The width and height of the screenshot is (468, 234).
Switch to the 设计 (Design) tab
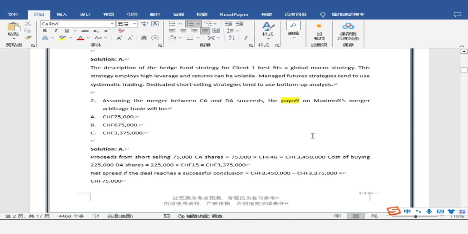(x=85, y=15)
